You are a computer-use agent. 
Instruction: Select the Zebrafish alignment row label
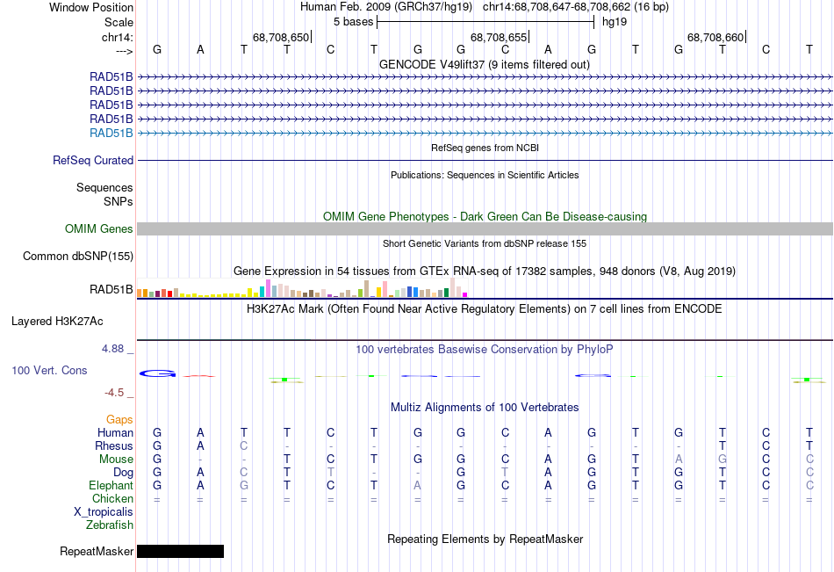pyautogui.click(x=110, y=525)
